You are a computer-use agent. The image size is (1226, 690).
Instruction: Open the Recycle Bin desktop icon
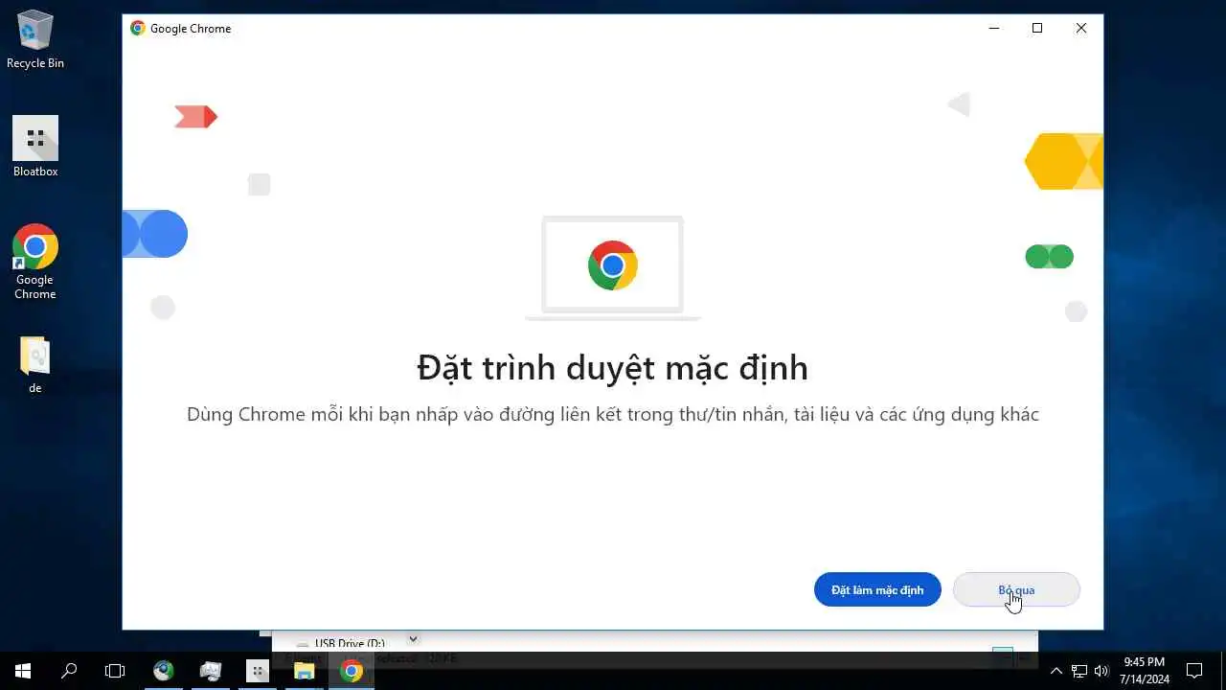click(35, 40)
